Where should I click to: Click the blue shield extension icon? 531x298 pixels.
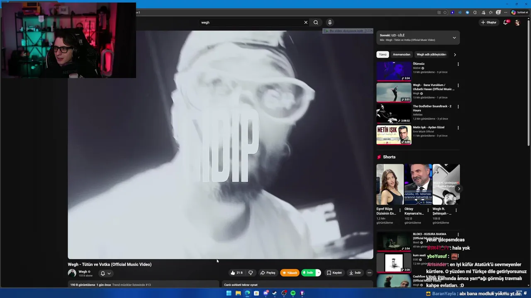pos(452,12)
